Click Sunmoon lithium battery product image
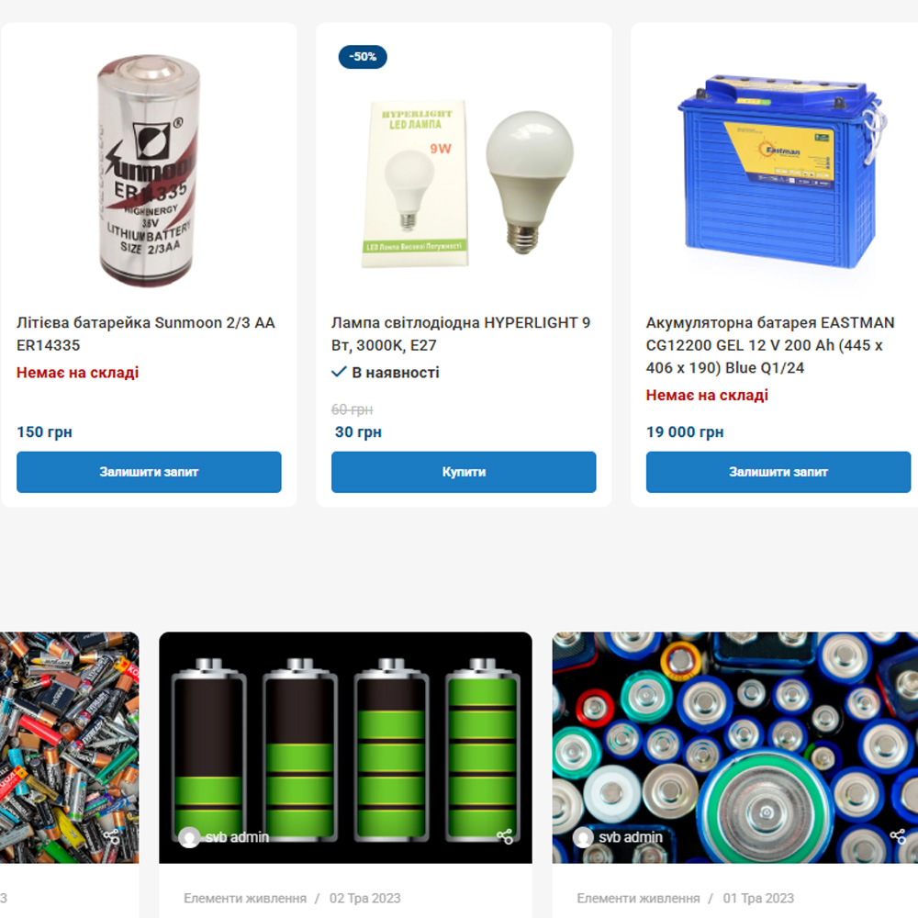This screenshot has height=918, width=918. click(149, 171)
